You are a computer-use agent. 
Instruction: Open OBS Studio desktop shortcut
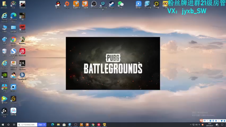point(94,5)
